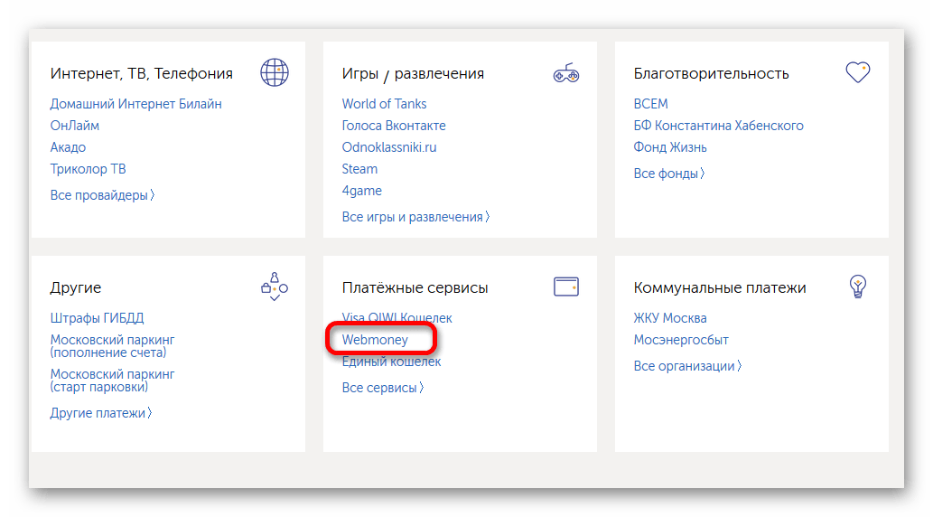Click the gamepad icon in Games section
The height and width of the screenshot is (517, 933).
565,73
